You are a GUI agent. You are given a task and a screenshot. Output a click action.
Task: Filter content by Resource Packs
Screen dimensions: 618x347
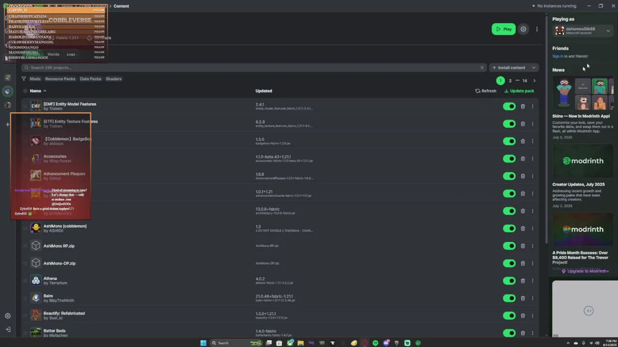(60, 79)
